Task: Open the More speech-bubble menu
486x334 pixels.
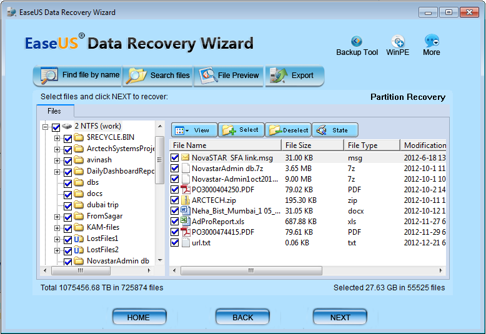Action: (432, 41)
